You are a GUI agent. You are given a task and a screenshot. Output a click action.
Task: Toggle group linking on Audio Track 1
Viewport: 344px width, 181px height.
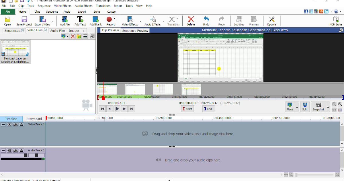click(x=15, y=151)
